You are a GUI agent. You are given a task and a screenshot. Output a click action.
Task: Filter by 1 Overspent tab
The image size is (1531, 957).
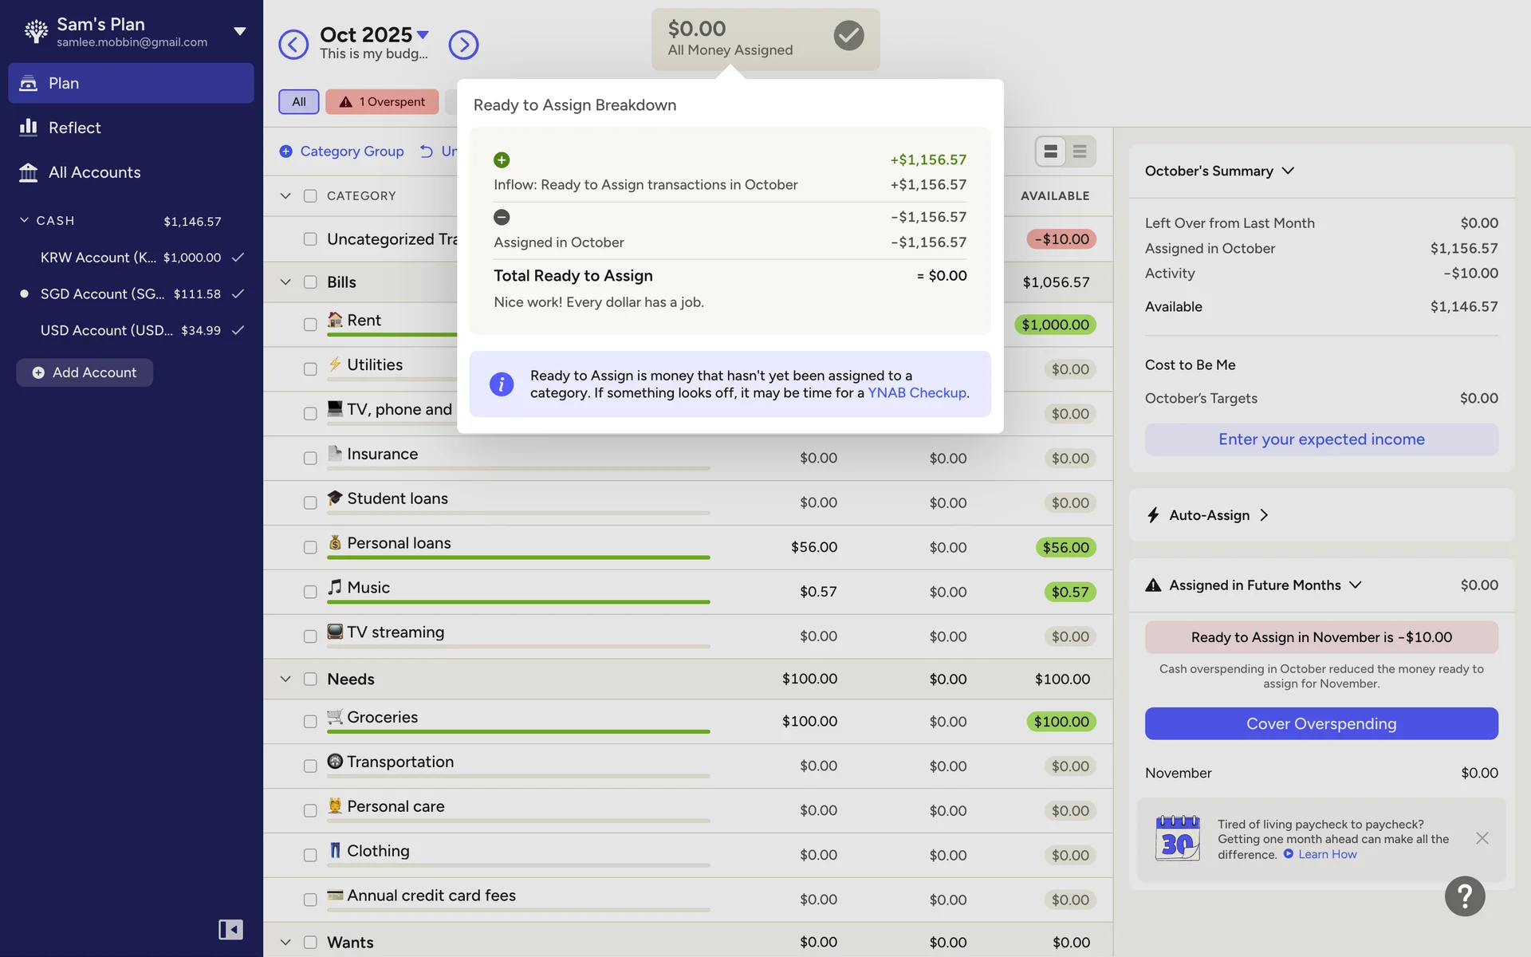click(x=382, y=102)
